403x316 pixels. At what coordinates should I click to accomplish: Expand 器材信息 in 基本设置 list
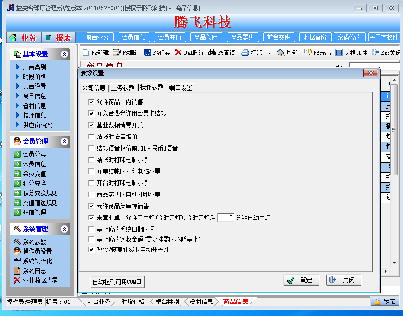tap(31, 106)
